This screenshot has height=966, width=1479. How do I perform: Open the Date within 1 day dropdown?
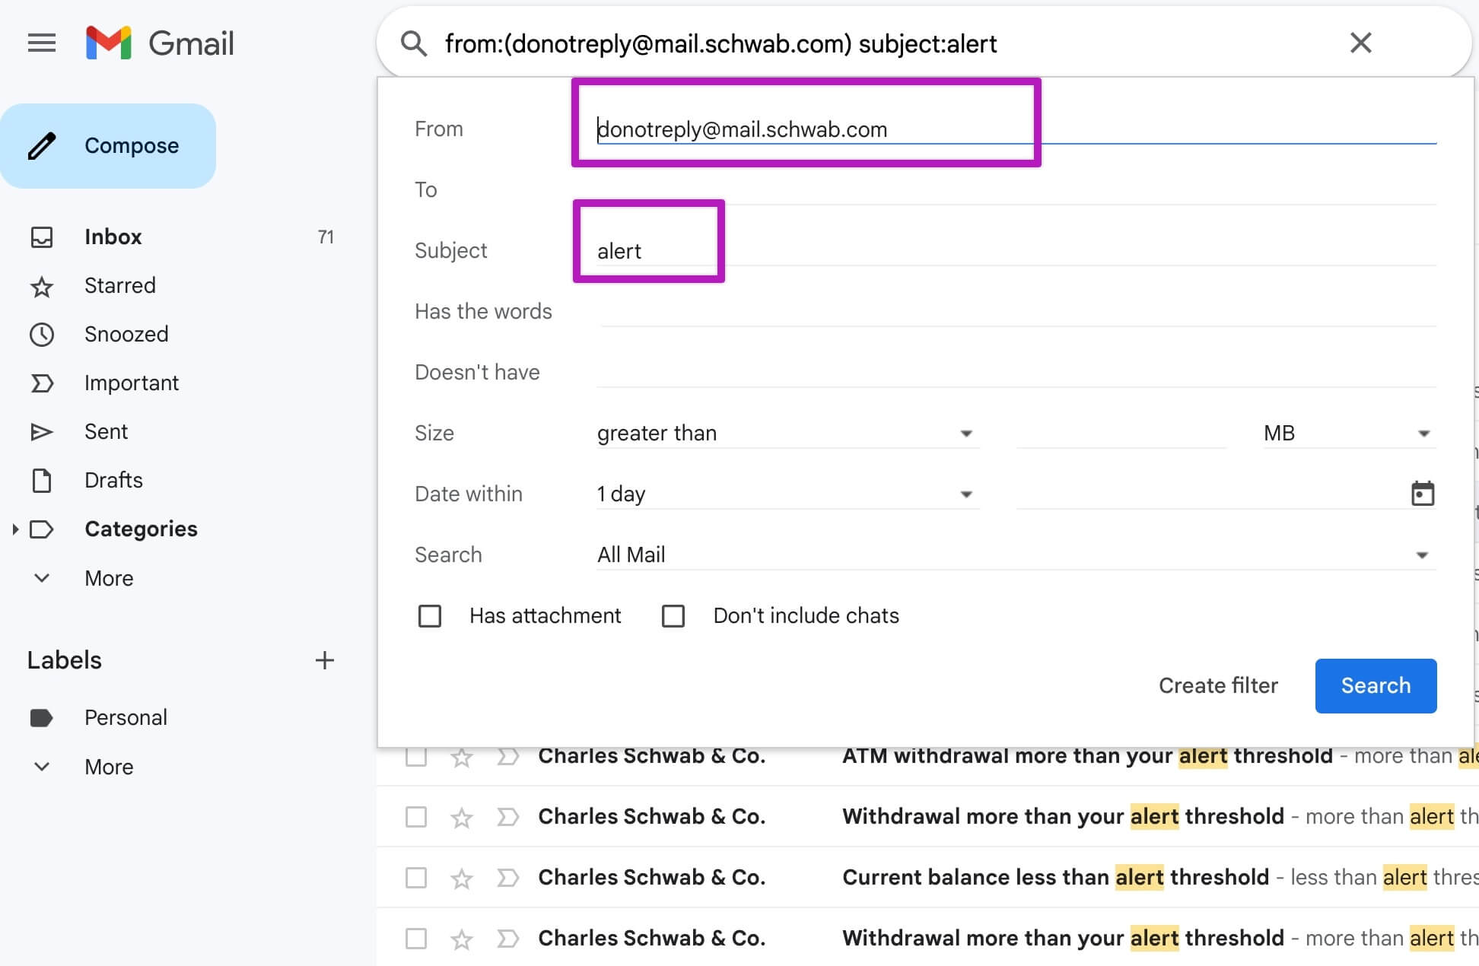click(788, 494)
